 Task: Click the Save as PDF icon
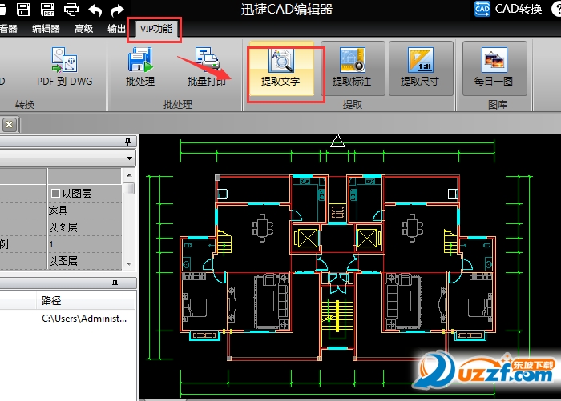coord(47,10)
